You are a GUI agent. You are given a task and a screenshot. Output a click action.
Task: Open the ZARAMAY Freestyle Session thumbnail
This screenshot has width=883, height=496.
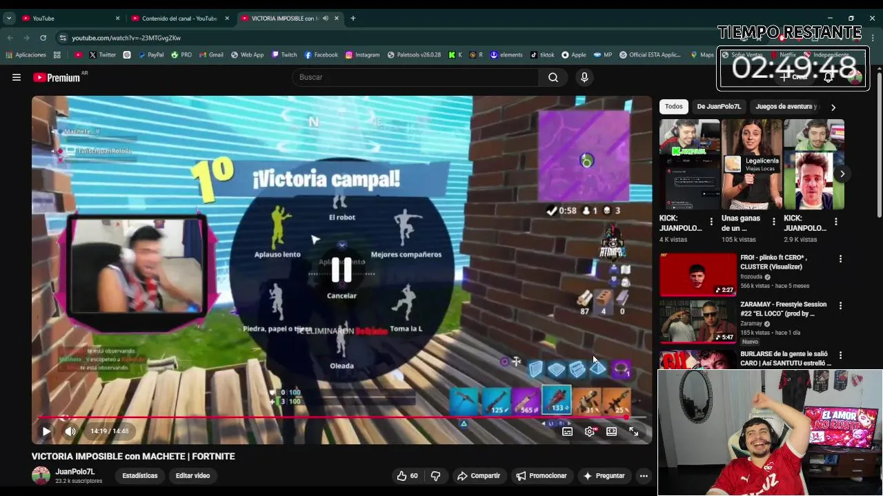[697, 321]
